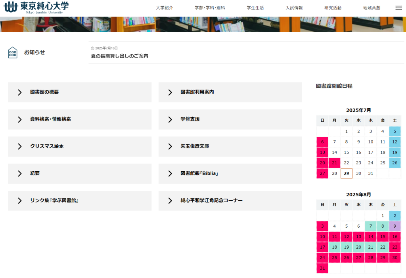Select 学部・学科・別科 in navigation
This screenshot has width=406, height=278.
click(x=210, y=8)
